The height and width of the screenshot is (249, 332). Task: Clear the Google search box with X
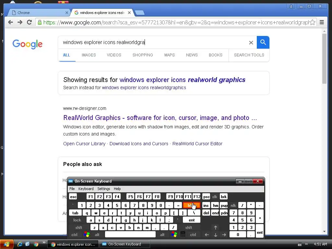(251, 42)
